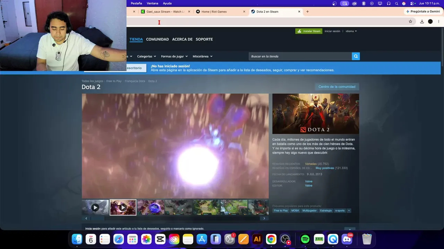Launch CapCut from the Dock
Viewport: 444px width, 249px height.
pyautogui.click(x=160, y=239)
